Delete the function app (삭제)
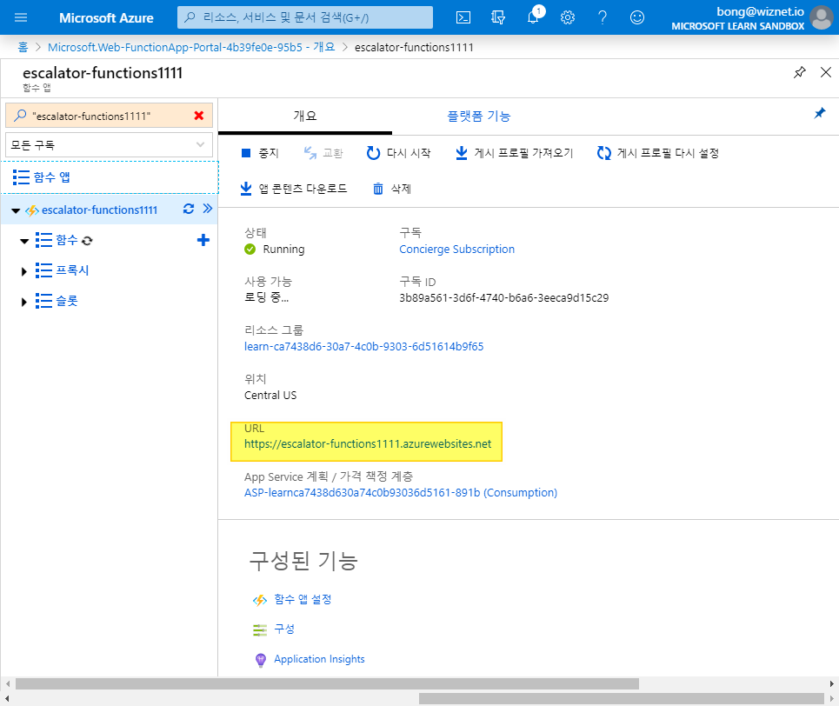Image resolution: width=839 pixels, height=706 pixels. point(392,189)
